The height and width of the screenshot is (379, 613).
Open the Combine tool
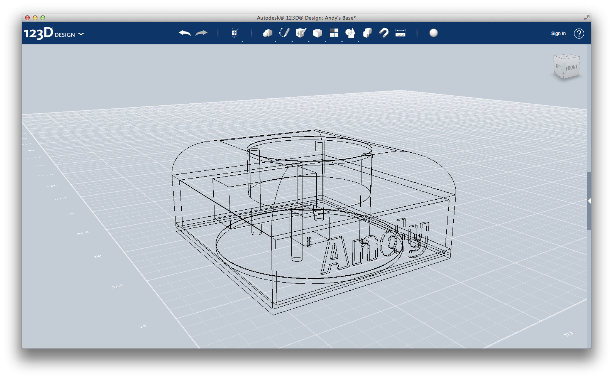pyautogui.click(x=367, y=33)
